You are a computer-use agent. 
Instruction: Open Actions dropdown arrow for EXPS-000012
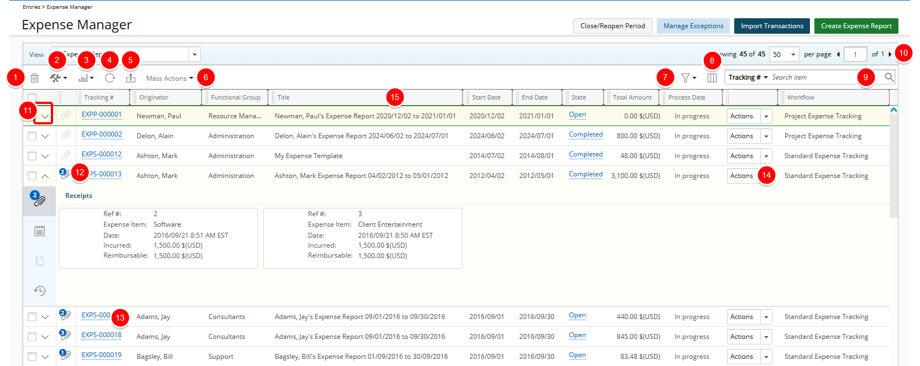point(766,156)
